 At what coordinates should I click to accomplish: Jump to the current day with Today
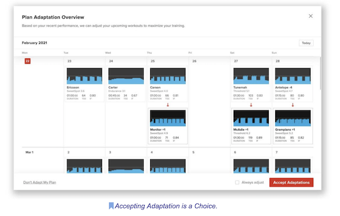(306, 43)
